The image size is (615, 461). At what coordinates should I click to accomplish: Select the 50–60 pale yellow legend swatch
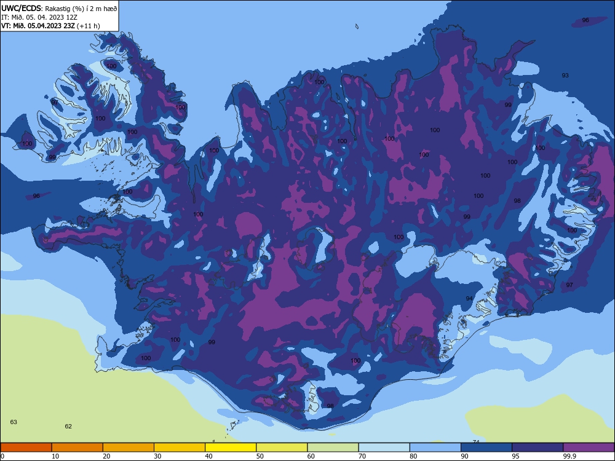coord(282,447)
